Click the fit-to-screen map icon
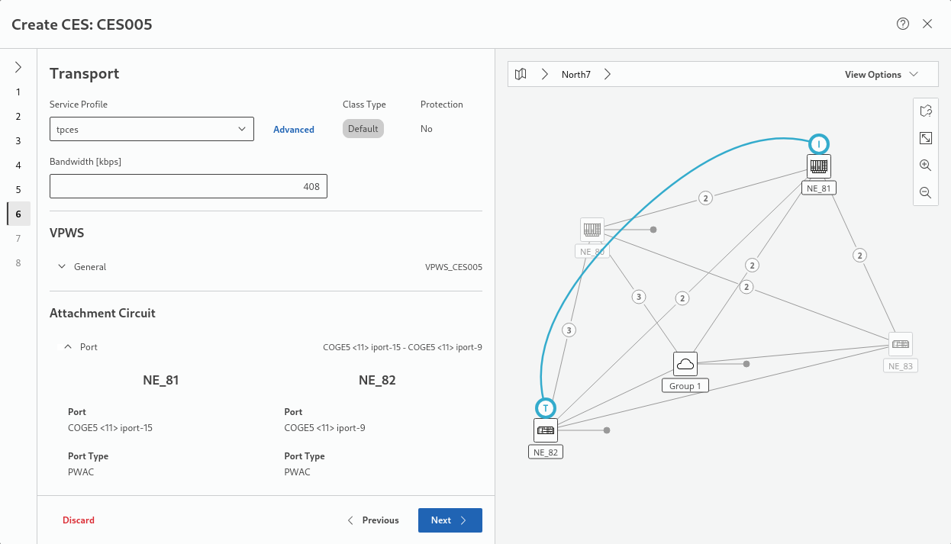951x544 pixels. (x=925, y=138)
